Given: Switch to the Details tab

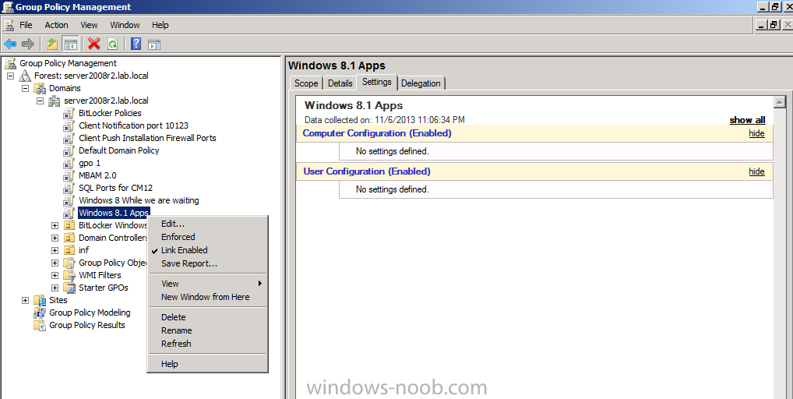Looking at the screenshot, I should tap(340, 83).
